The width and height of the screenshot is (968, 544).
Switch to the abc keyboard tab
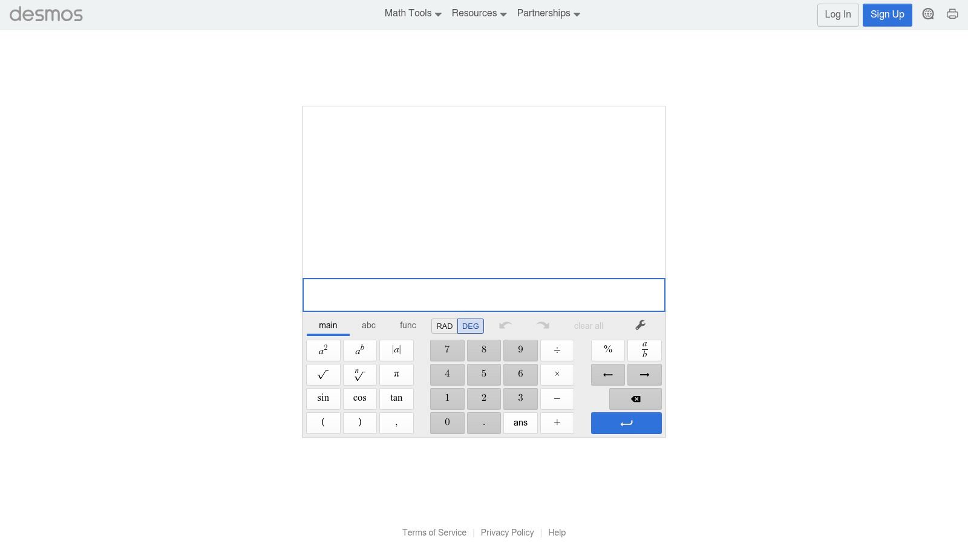pyautogui.click(x=368, y=325)
